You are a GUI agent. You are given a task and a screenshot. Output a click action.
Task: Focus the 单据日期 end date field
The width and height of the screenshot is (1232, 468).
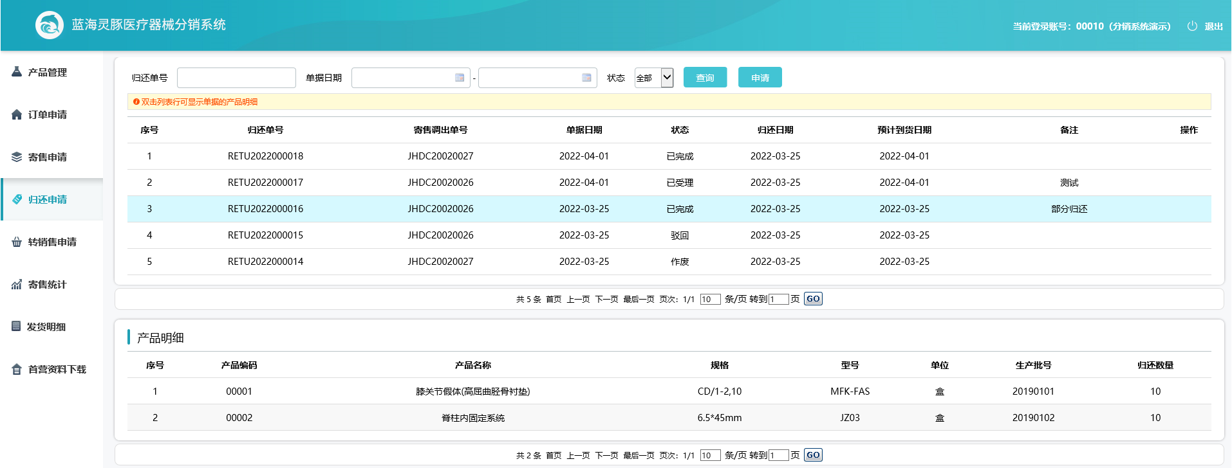point(537,78)
